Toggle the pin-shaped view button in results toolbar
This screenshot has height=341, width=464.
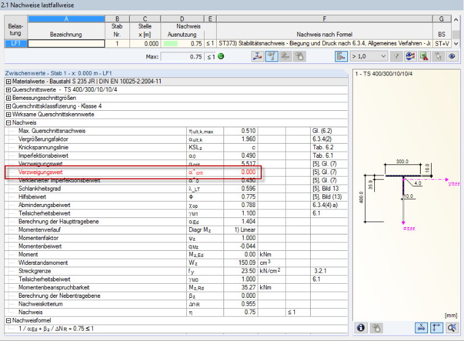pyautogui.click(x=272, y=57)
